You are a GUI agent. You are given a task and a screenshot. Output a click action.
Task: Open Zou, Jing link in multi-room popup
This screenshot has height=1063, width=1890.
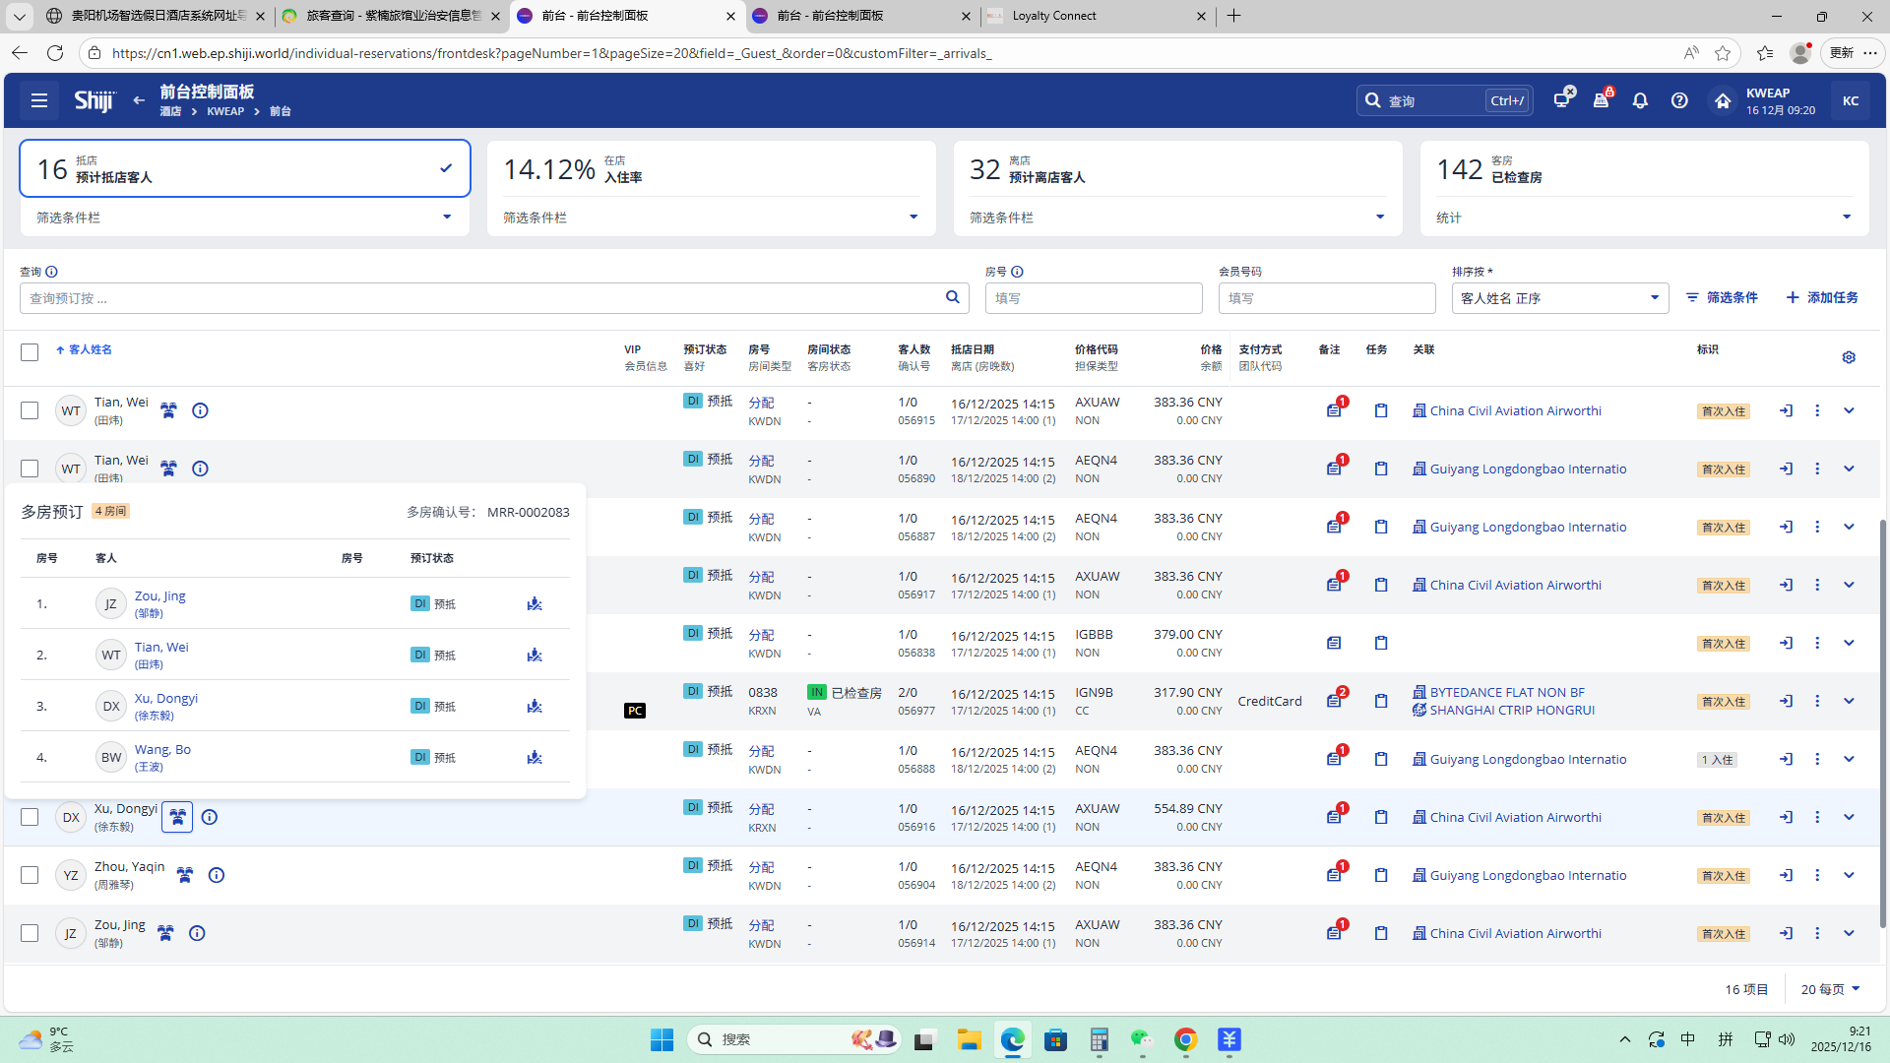[159, 596]
